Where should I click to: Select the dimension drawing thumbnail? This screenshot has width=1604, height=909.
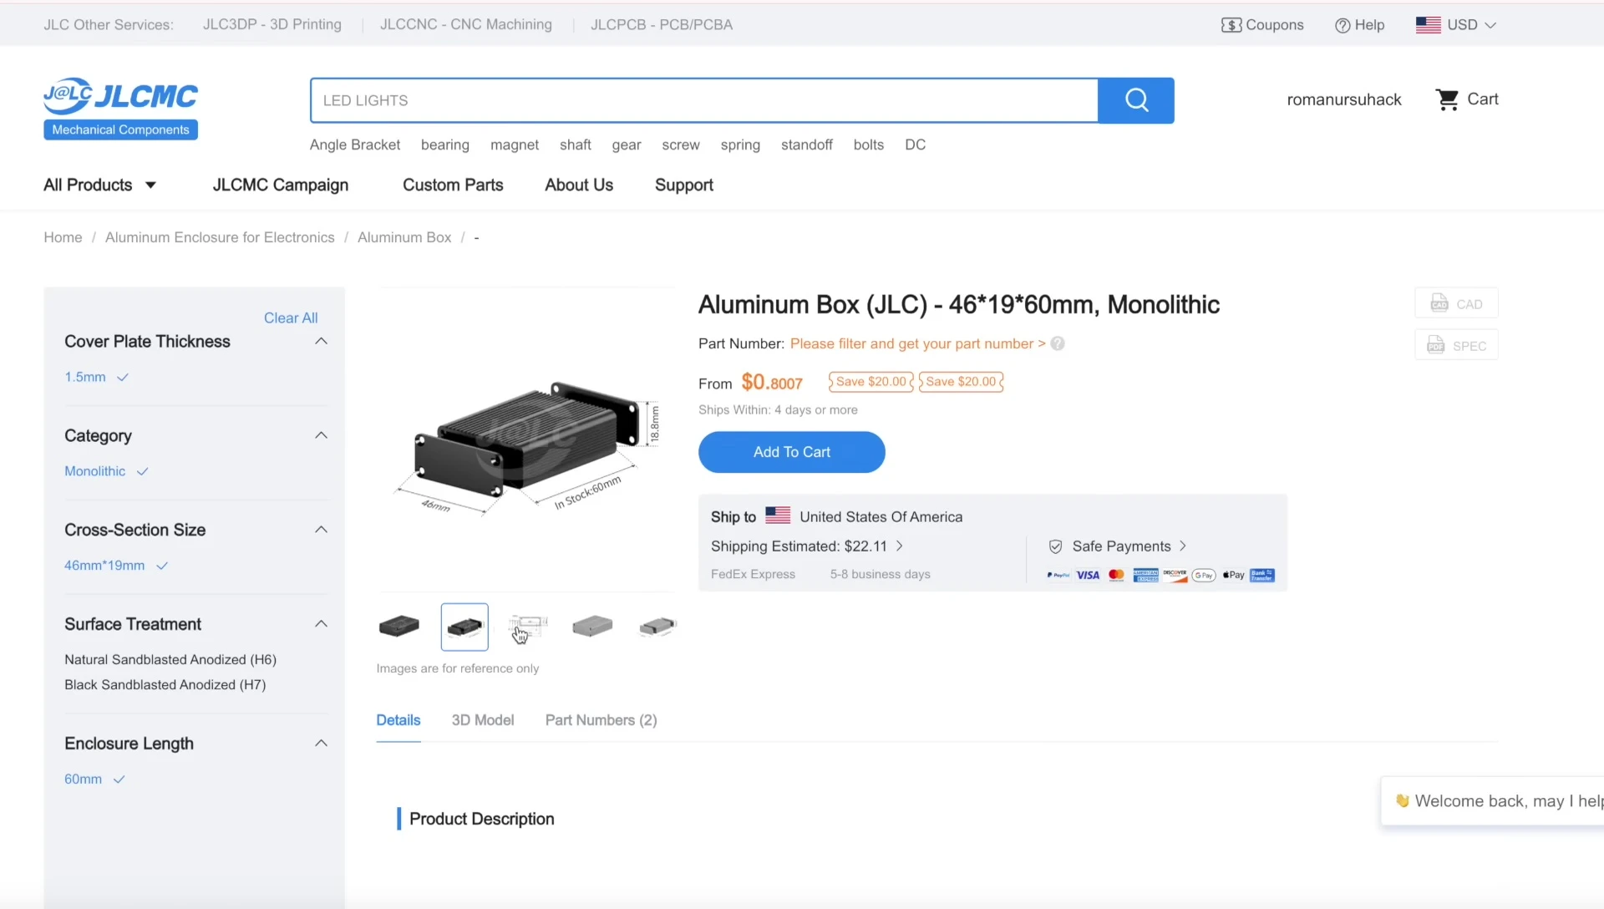coord(529,626)
